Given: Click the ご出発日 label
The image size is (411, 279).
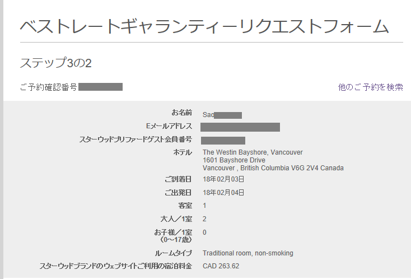Looking at the screenshot, I should click(x=178, y=193).
